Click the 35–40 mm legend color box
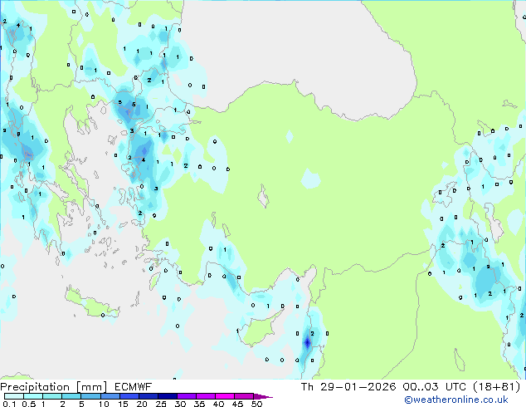Screen dimensions: 526x407 [x=205, y=396]
